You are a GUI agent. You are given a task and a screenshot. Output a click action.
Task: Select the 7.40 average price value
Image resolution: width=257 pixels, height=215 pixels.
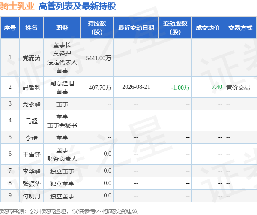coord(217,87)
